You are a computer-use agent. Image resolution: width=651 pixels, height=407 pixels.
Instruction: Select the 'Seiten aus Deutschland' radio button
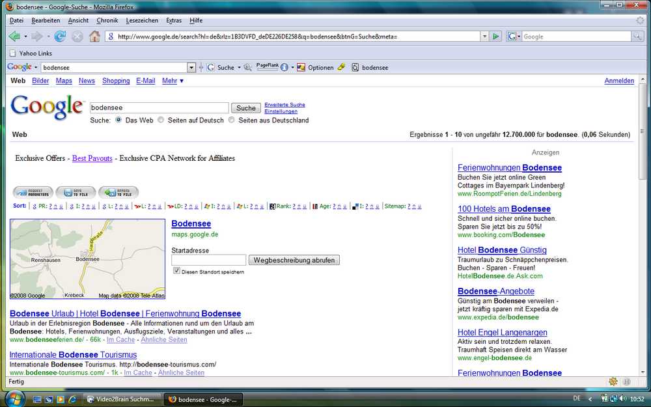pos(231,120)
